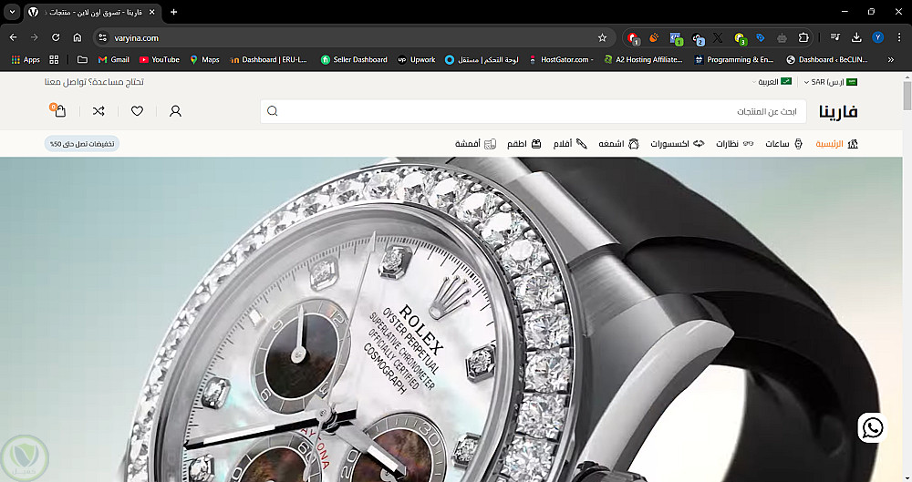Open the compare products shuffle icon

[x=98, y=110]
